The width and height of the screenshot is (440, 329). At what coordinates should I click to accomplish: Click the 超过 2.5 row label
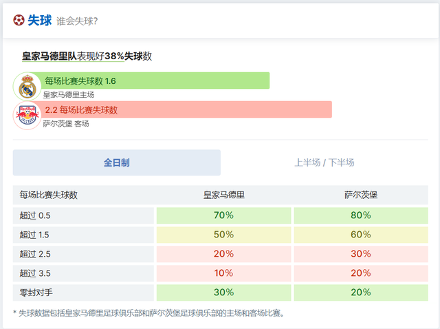pos(35,254)
